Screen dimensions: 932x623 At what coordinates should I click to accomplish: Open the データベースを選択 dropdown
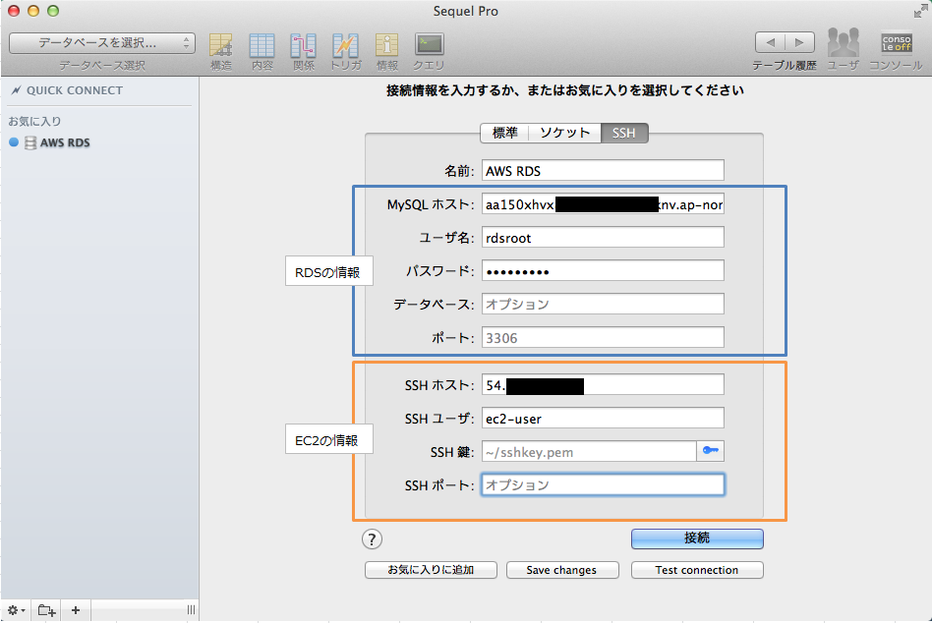[x=102, y=43]
